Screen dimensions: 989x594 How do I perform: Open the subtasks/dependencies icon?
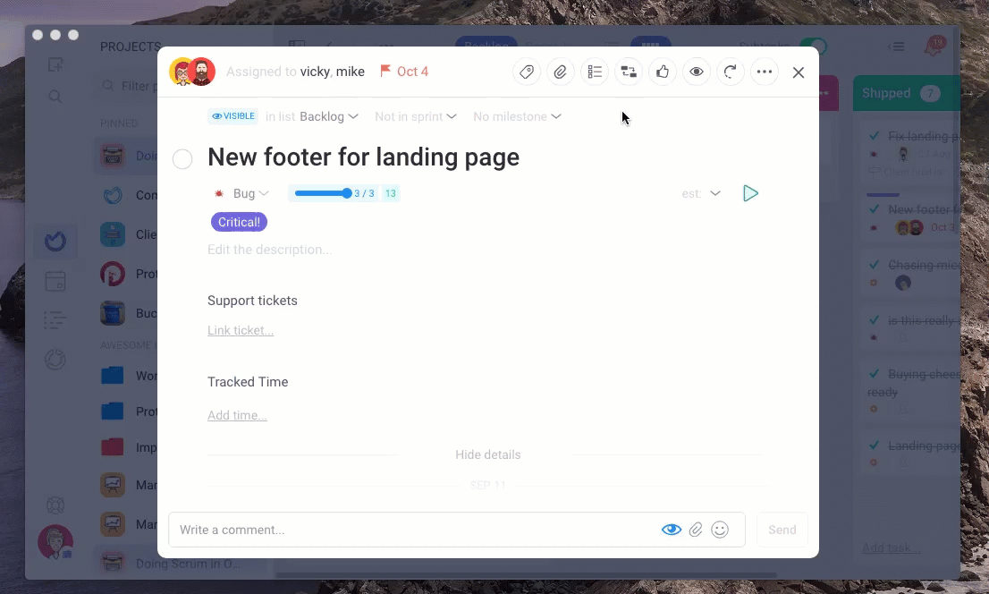pos(629,72)
